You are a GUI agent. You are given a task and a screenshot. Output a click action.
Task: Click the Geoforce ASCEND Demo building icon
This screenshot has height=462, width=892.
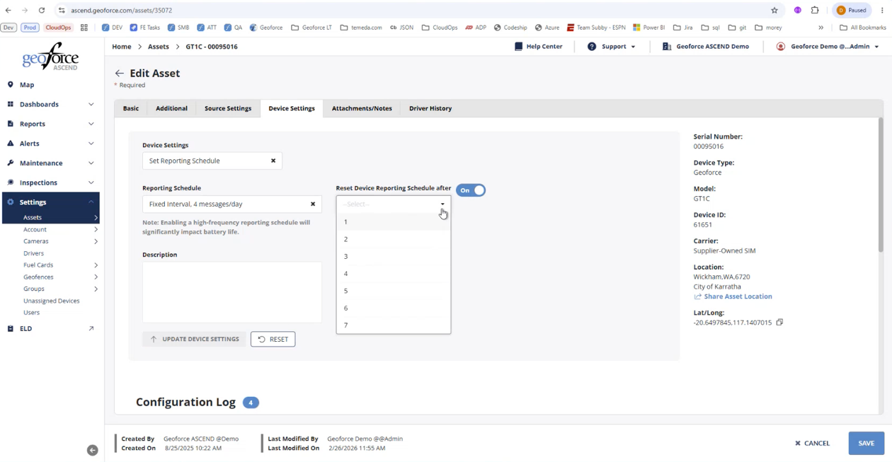point(666,47)
